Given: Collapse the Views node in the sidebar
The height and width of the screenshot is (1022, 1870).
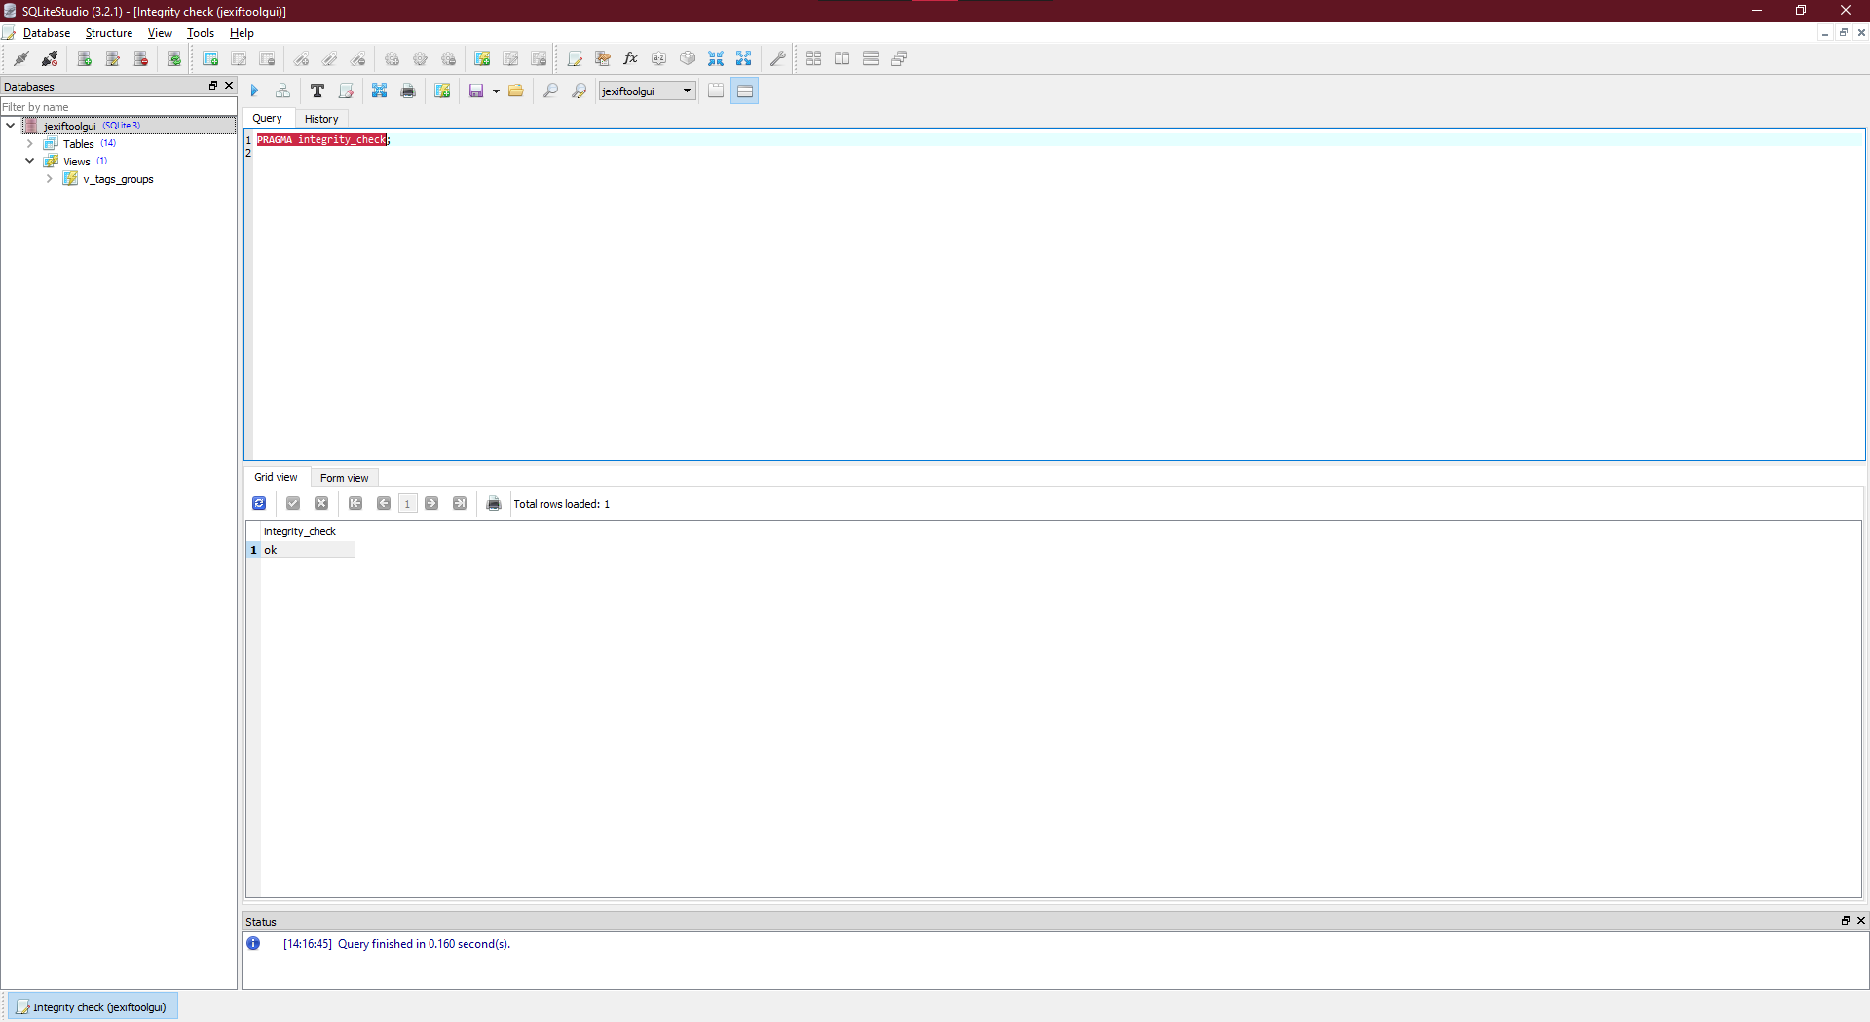Looking at the screenshot, I should [x=29, y=161].
